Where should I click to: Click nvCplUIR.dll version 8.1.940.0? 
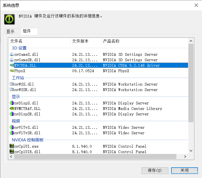click(x=82, y=152)
